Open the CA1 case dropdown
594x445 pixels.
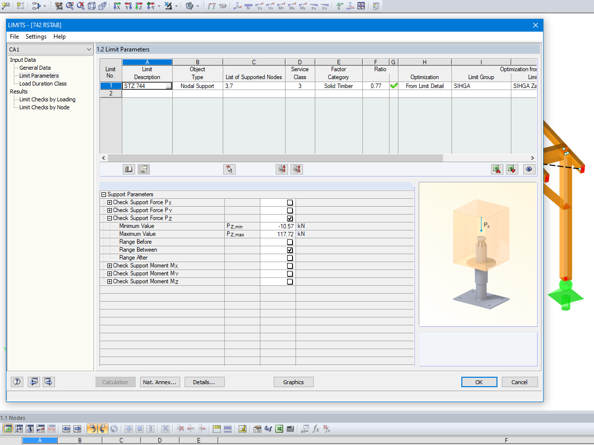[89, 49]
